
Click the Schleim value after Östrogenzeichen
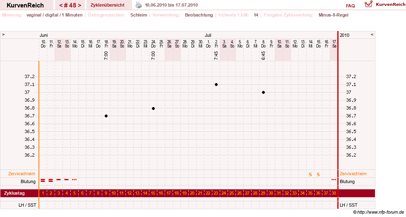139,15
